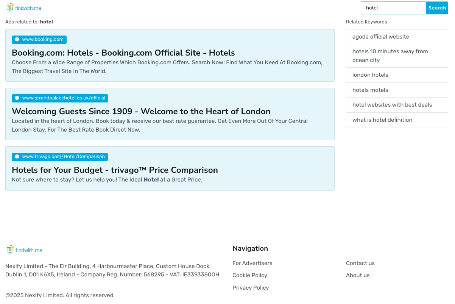Open the About us footer link
This screenshot has width=455, height=304.
pyautogui.click(x=358, y=275)
